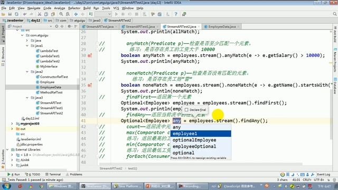Screen dimensions: 338x190
Task: Click the Hide Project panel icon
Action: pyautogui.click(x=76, y=26)
